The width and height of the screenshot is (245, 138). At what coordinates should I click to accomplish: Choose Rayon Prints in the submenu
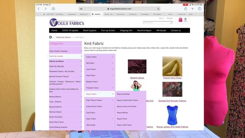(122, 119)
